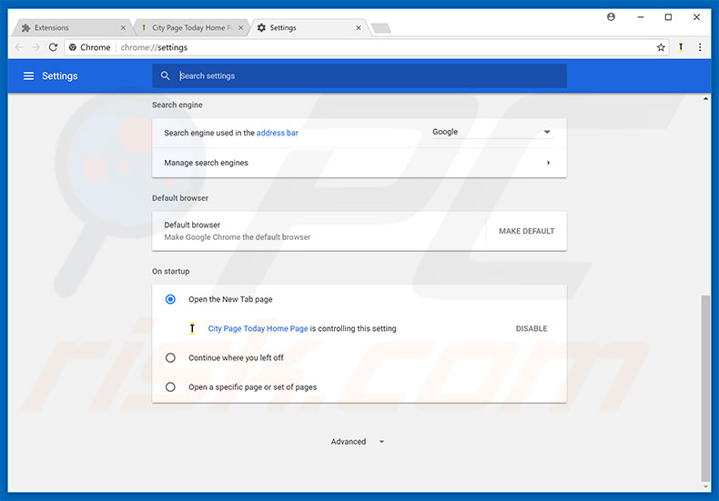Image resolution: width=719 pixels, height=501 pixels.
Task: Click the magnifier icon in search settings
Action: [x=166, y=75]
